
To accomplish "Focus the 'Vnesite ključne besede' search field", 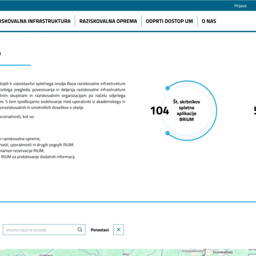I will (39, 230).
